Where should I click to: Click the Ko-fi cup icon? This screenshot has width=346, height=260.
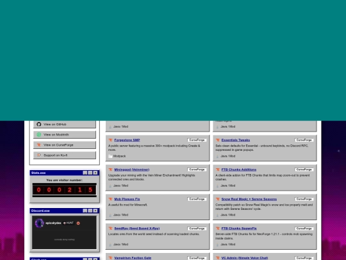click(x=39, y=155)
